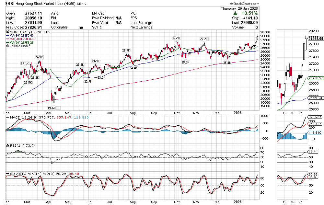Click the 27.4K peak annotation
The image size is (324, 205).
176,38
